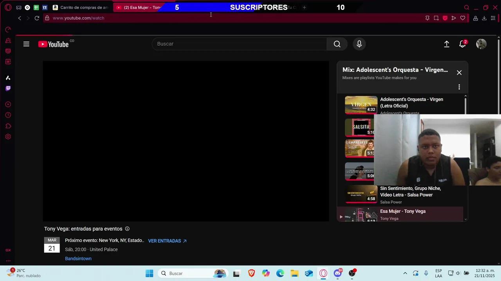
Task: Switch to the Amazon Carrito de compras tab
Action: [81, 7]
